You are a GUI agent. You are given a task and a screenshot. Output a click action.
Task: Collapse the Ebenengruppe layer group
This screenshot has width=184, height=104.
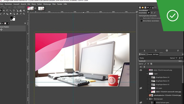(147, 99)
